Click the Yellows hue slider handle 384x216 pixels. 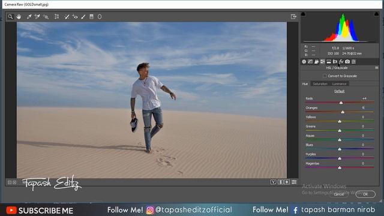point(340,121)
